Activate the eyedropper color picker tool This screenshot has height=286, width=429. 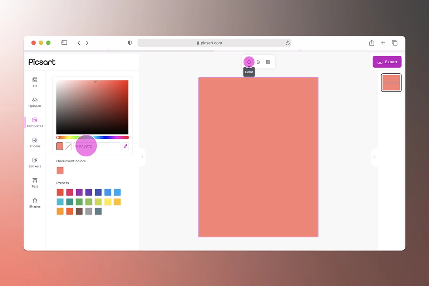[x=125, y=146]
